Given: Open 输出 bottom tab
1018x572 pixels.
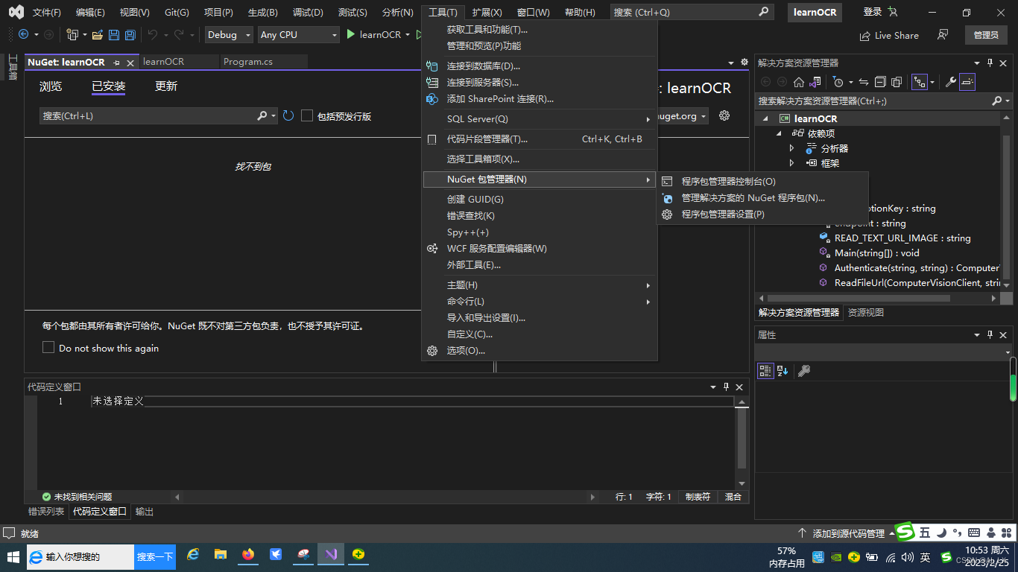Looking at the screenshot, I should (145, 512).
